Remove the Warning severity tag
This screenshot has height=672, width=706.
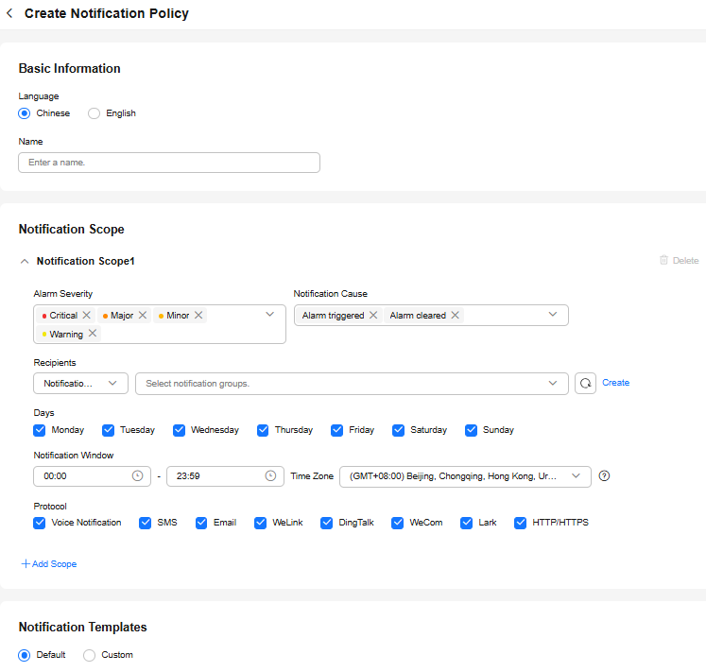pos(93,334)
